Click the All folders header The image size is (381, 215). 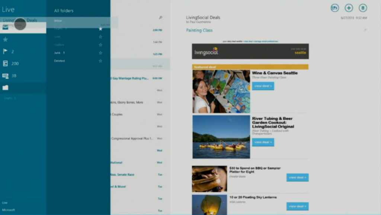[64, 10]
